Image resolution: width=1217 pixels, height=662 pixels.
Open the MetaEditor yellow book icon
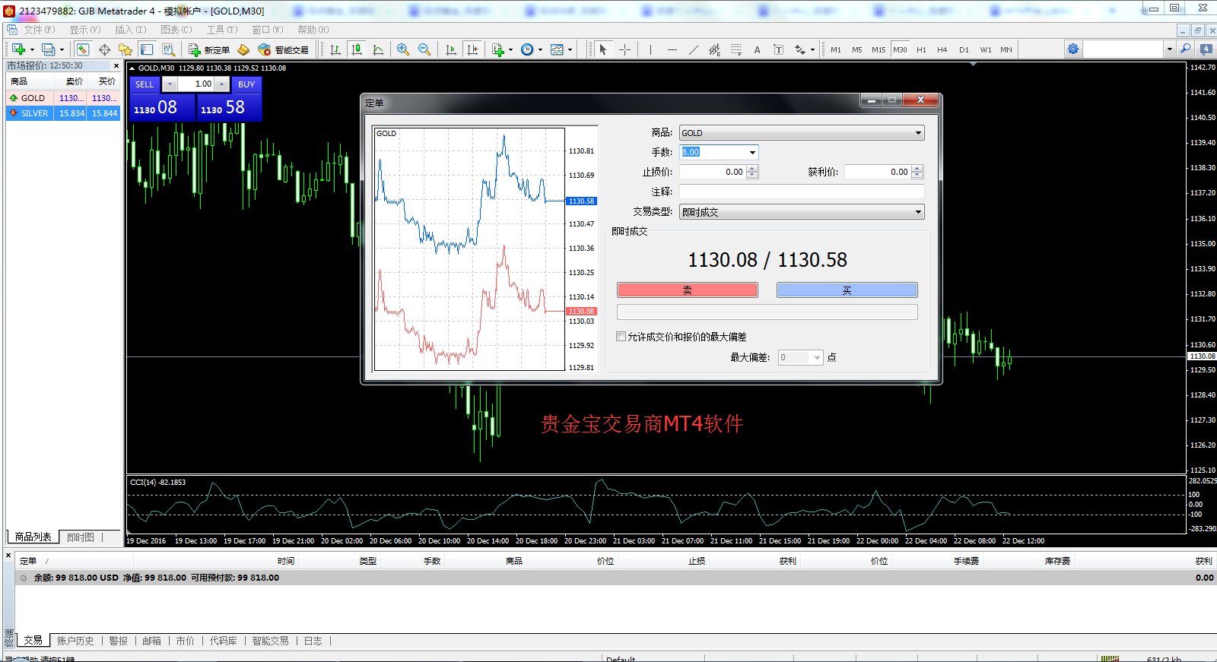coord(243,49)
